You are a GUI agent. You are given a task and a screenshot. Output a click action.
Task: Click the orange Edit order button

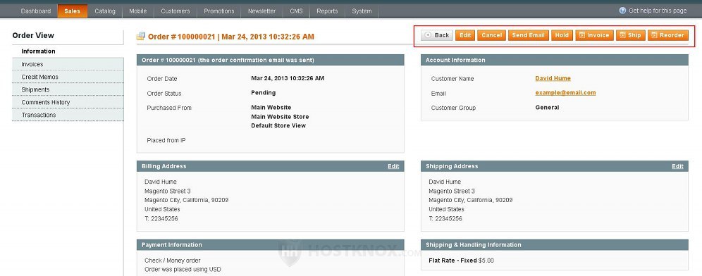pyautogui.click(x=465, y=35)
